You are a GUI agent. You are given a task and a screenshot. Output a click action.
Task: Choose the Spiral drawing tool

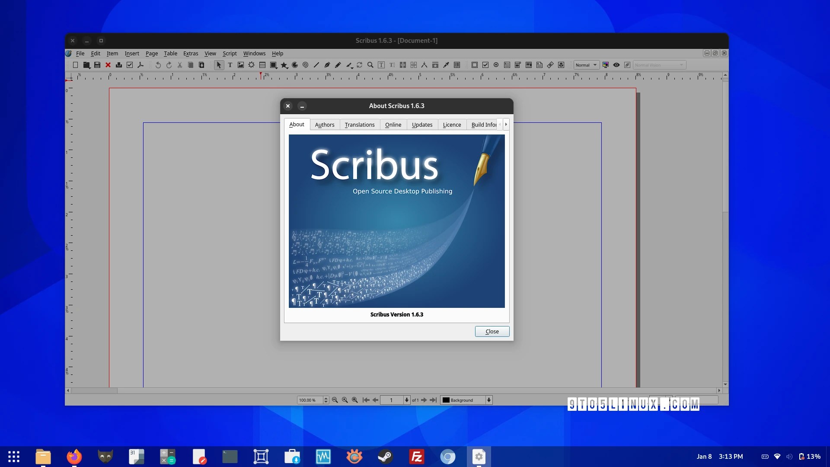[305, 65]
